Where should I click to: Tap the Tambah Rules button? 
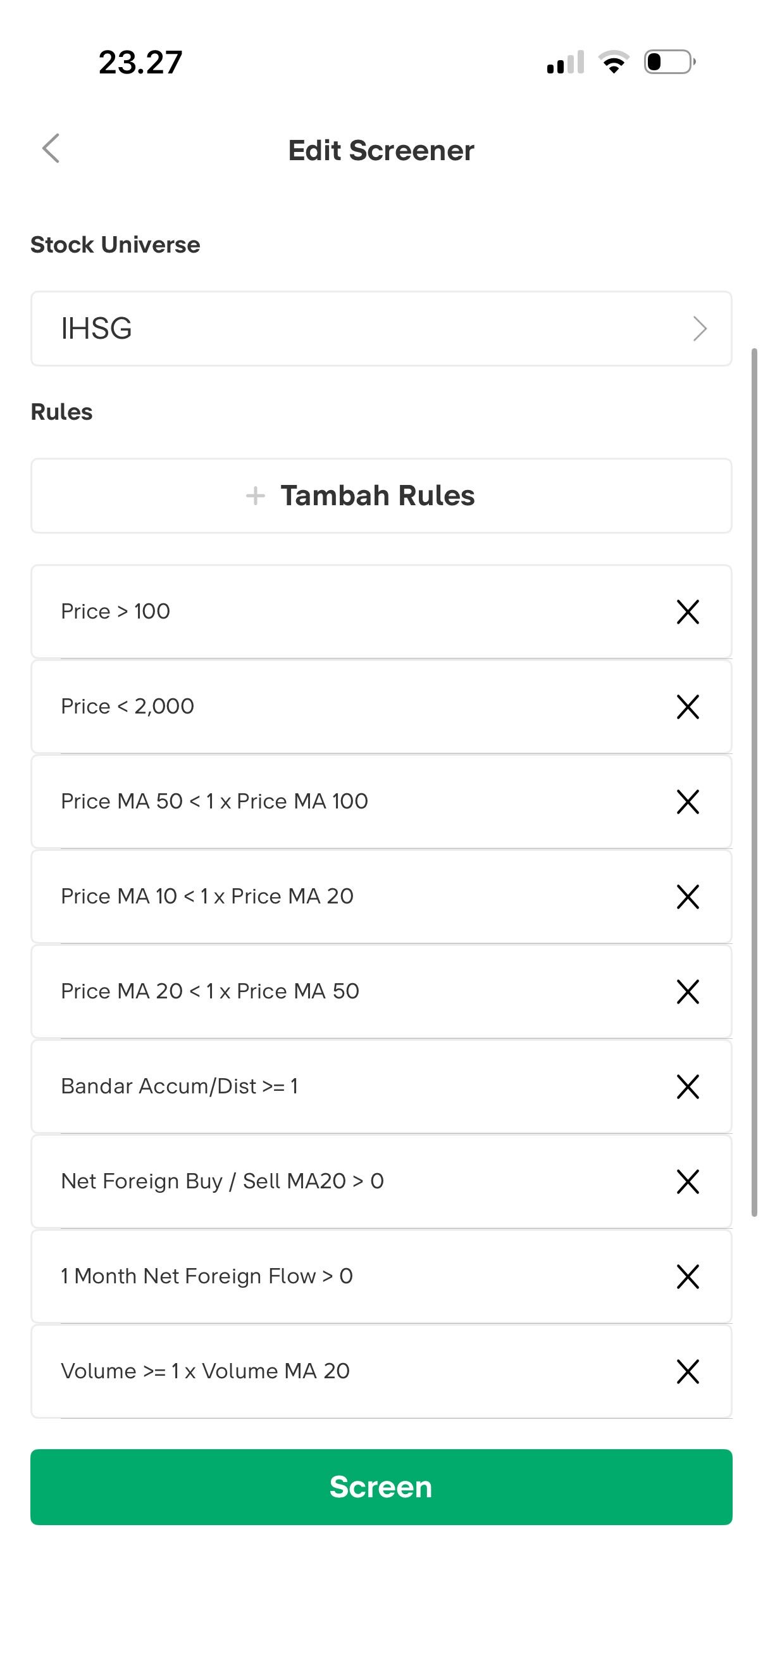[380, 496]
